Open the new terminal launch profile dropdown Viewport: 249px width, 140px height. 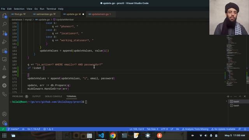pyautogui.click(x=231, y=96)
